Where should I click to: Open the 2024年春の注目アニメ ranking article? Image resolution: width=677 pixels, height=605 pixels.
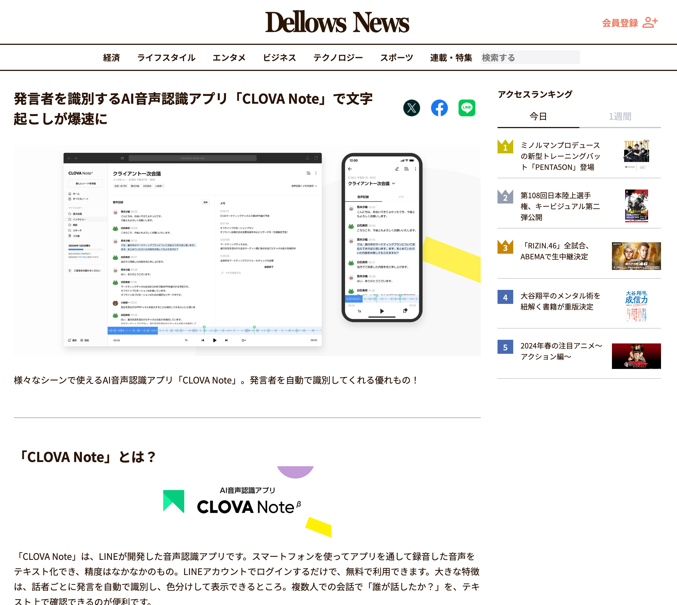(x=561, y=351)
